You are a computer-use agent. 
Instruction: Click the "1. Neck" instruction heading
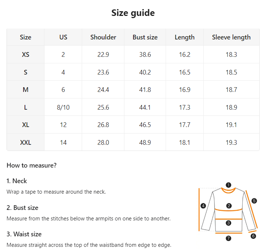coord(17,181)
